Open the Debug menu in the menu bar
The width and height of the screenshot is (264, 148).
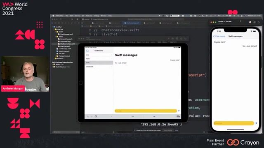[x=97, y=16]
